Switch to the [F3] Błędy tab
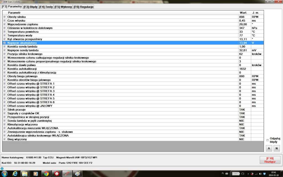Viewport: 283px width, 177px height. pos(30,7)
